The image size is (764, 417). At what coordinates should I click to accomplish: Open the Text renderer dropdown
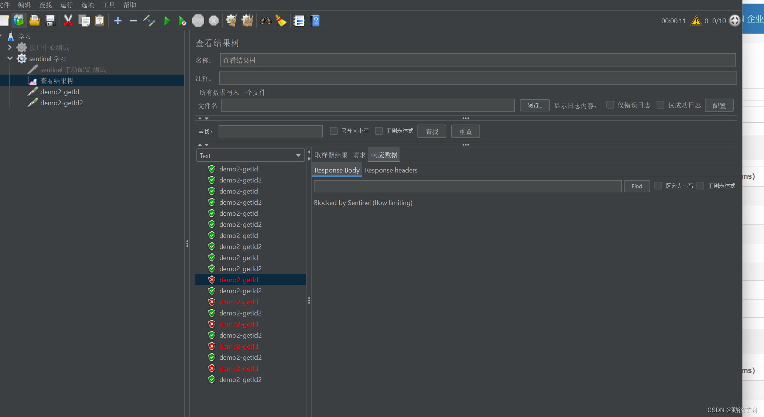pos(250,155)
